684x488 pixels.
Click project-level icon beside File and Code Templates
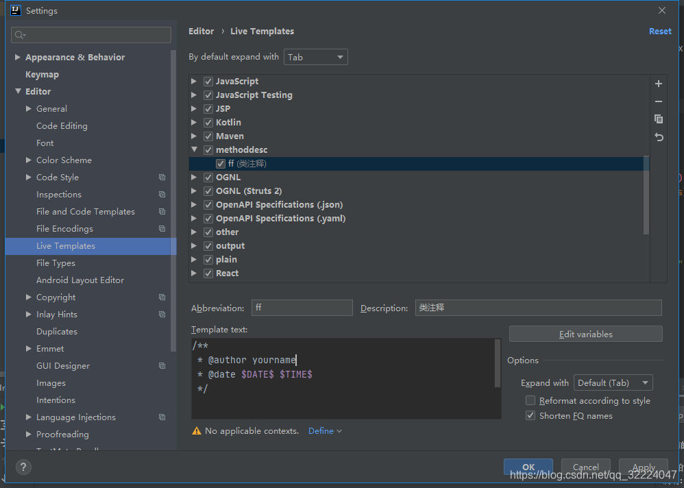[162, 212]
